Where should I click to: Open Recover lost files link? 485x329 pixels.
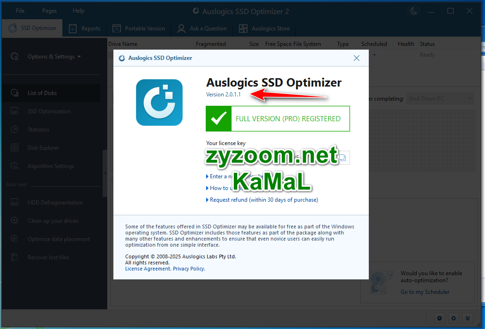point(48,257)
